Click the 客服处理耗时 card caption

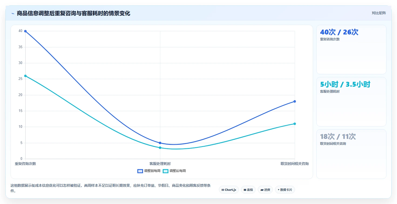point(330,92)
